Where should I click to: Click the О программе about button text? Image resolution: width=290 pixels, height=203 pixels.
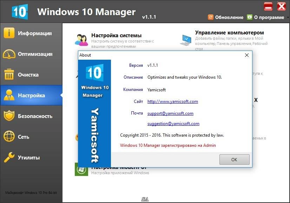click(269, 17)
